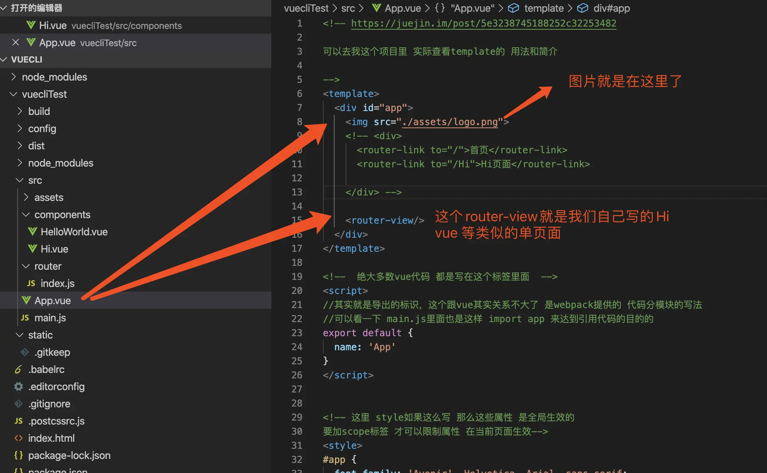Click HTML icon next to index.html
Screen dimensions: 767x473
[x=18, y=438]
